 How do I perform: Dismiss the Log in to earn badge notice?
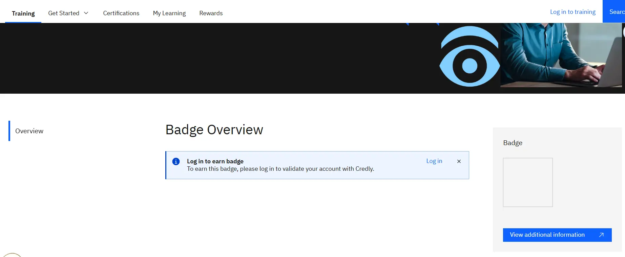click(x=459, y=161)
